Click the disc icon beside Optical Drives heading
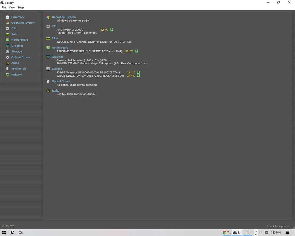The image size is (295, 236). [x=48, y=81]
